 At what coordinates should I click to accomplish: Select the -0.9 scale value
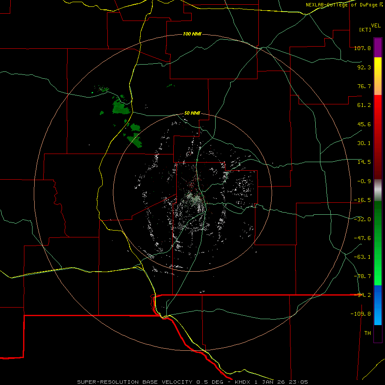pos(364,181)
